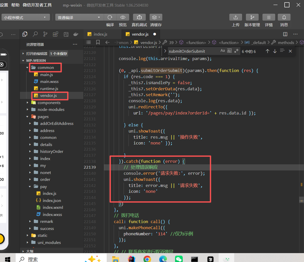
Task: Open index.json under pay folder
Action: click(x=52, y=200)
